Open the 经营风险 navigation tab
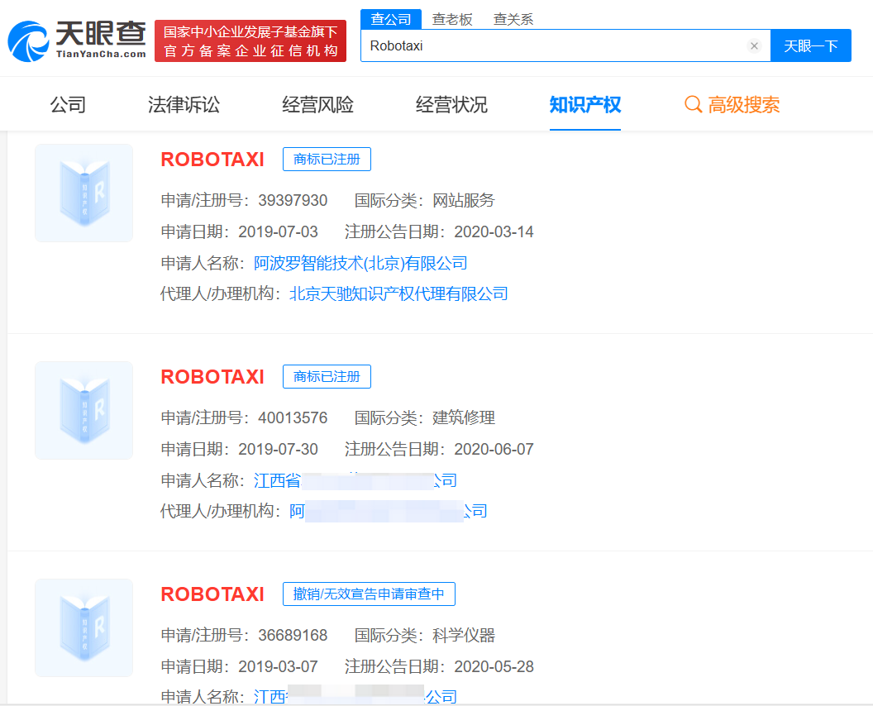 [x=317, y=104]
